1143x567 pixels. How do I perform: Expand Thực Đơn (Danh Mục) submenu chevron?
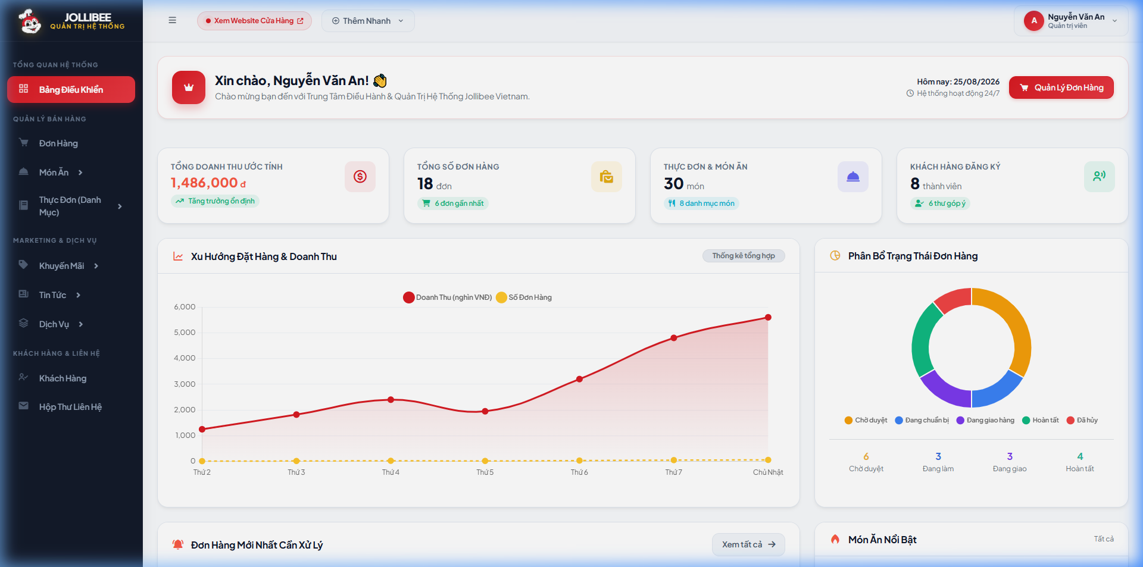120,206
